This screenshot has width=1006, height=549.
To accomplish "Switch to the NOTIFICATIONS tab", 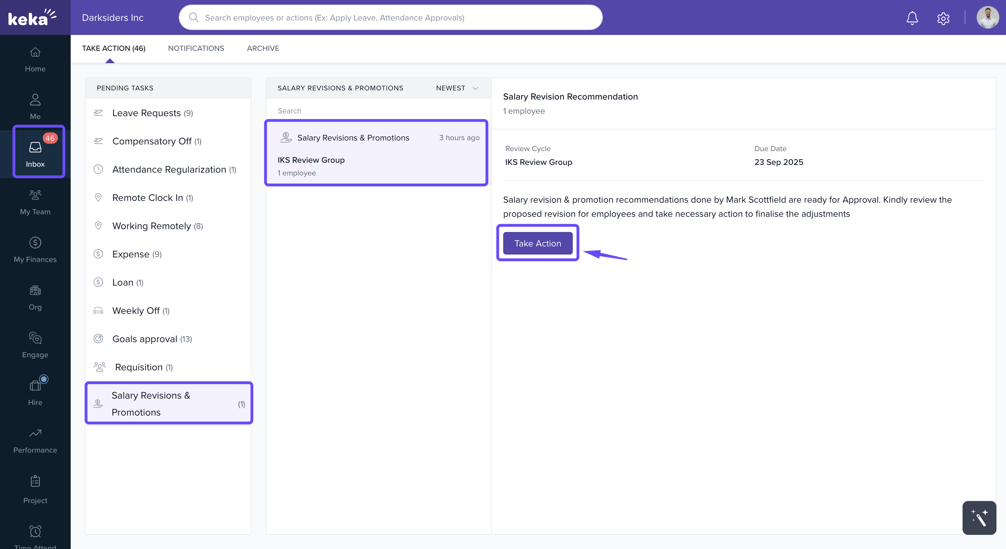I will tap(196, 48).
